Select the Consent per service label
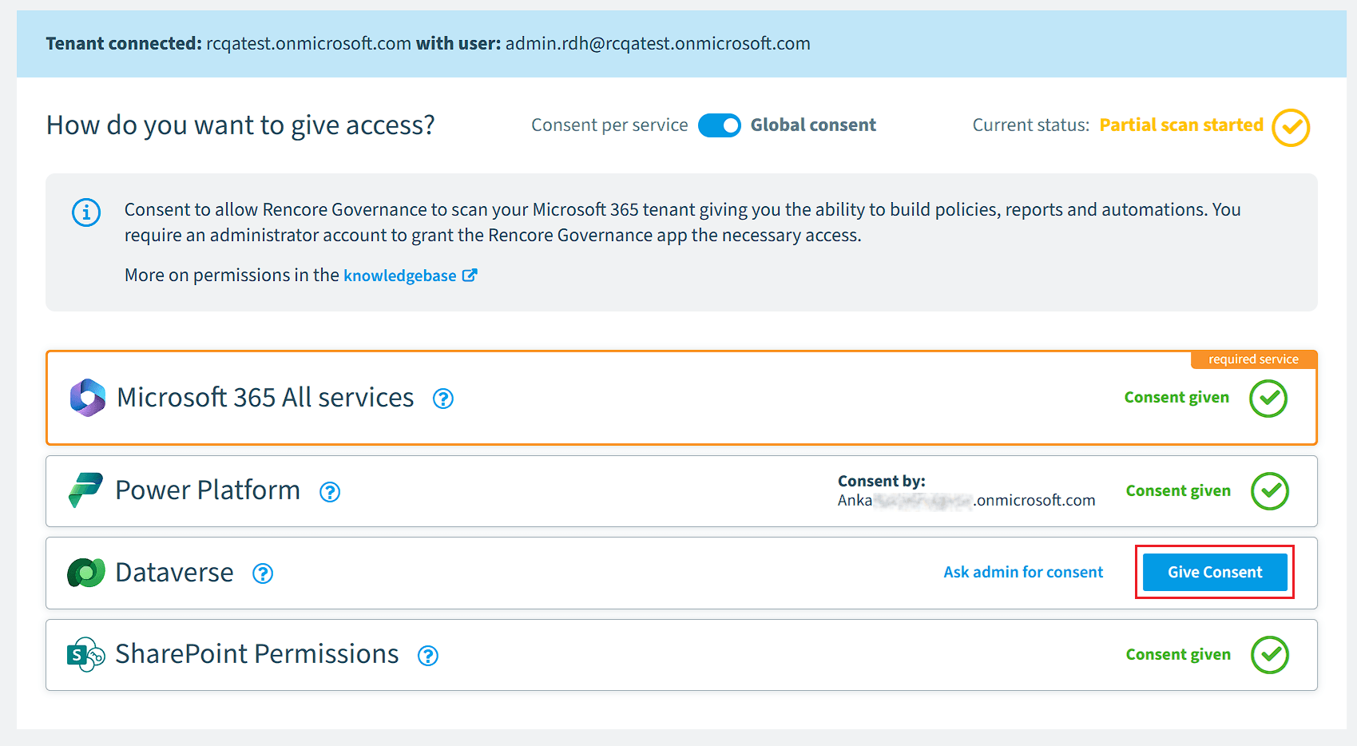This screenshot has height=746, width=1357. 609,125
